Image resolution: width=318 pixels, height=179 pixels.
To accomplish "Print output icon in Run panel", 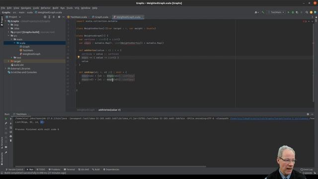I will [11, 136].
